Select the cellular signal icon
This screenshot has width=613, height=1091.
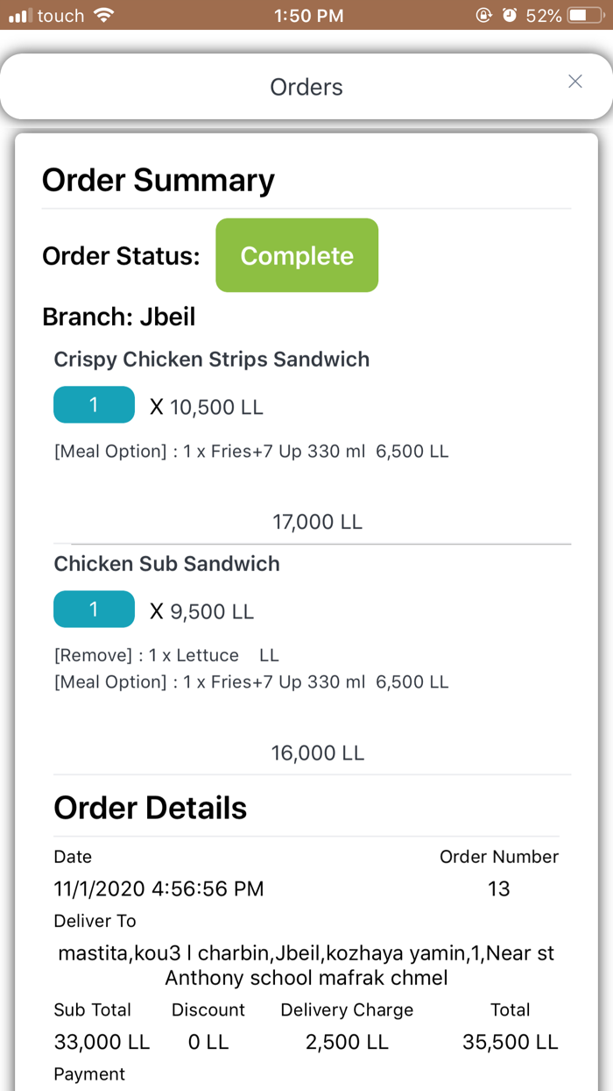19,14
